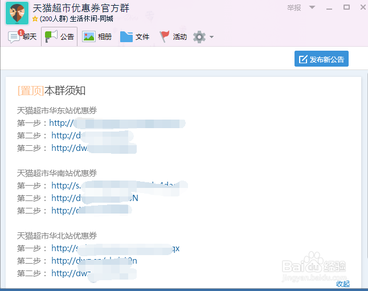Open the first 华东站 第二步 link
Viewport: 368px width, 291px height.
click(x=92, y=136)
